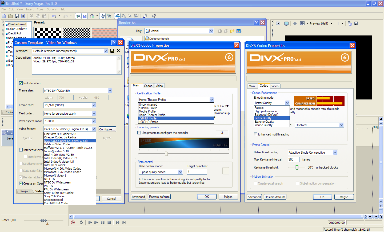The width and height of the screenshot is (384, 232).
Task: Open Project Video Properties icon in preview toolbar
Action: click(278, 23)
